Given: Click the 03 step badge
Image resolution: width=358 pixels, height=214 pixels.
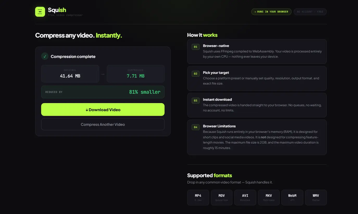Looking at the screenshot, I should tap(196, 100).
